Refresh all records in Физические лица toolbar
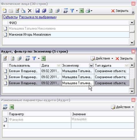Image resolution: width=137 pixels, height=140 pixels. pos(57,11)
